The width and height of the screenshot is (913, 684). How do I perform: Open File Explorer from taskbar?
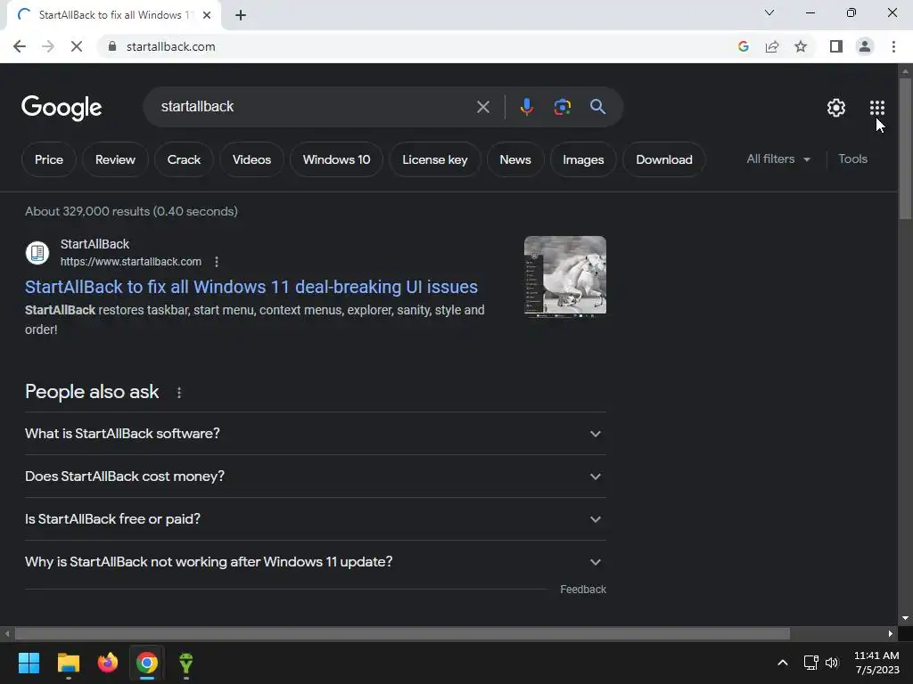(x=68, y=663)
